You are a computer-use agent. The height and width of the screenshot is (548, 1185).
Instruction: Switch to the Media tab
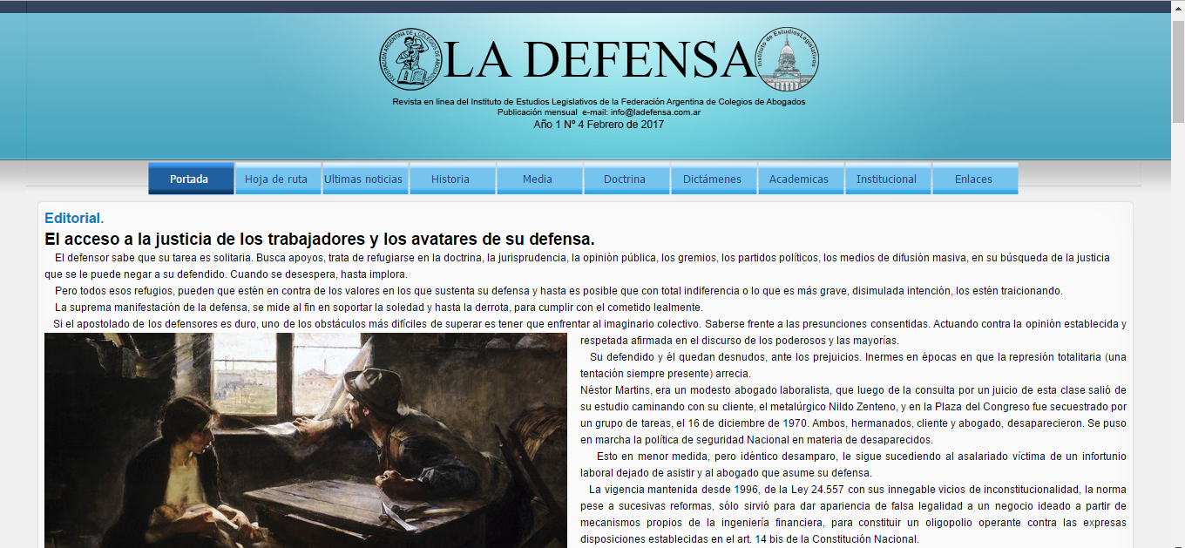click(538, 179)
